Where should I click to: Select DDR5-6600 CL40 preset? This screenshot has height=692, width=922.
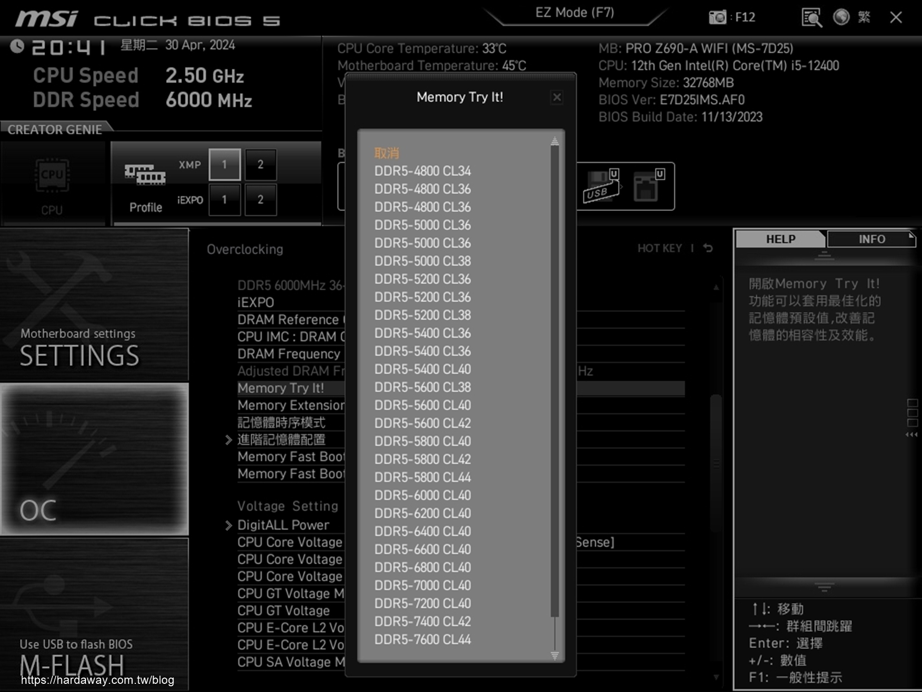pyautogui.click(x=423, y=549)
